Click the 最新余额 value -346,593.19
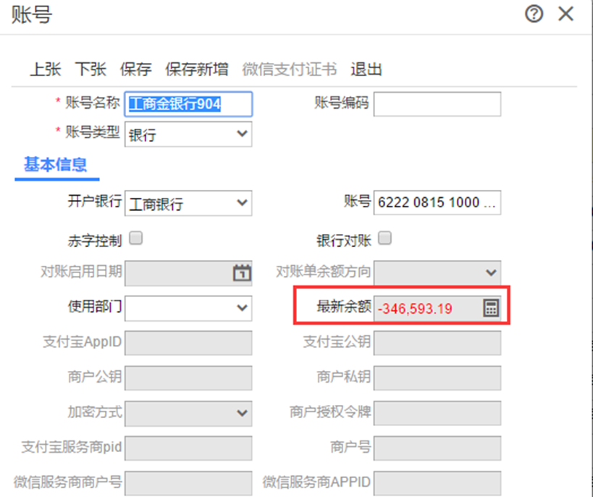The height and width of the screenshot is (497, 593). [x=416, y=309]
